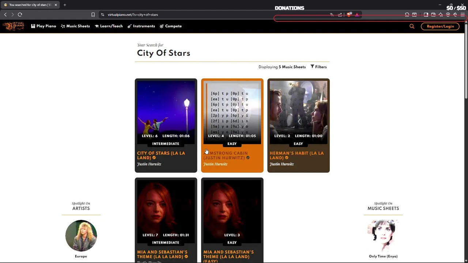Open the extensions puzzle icon
The image size is (468, 263).
[x=407, y=15]
